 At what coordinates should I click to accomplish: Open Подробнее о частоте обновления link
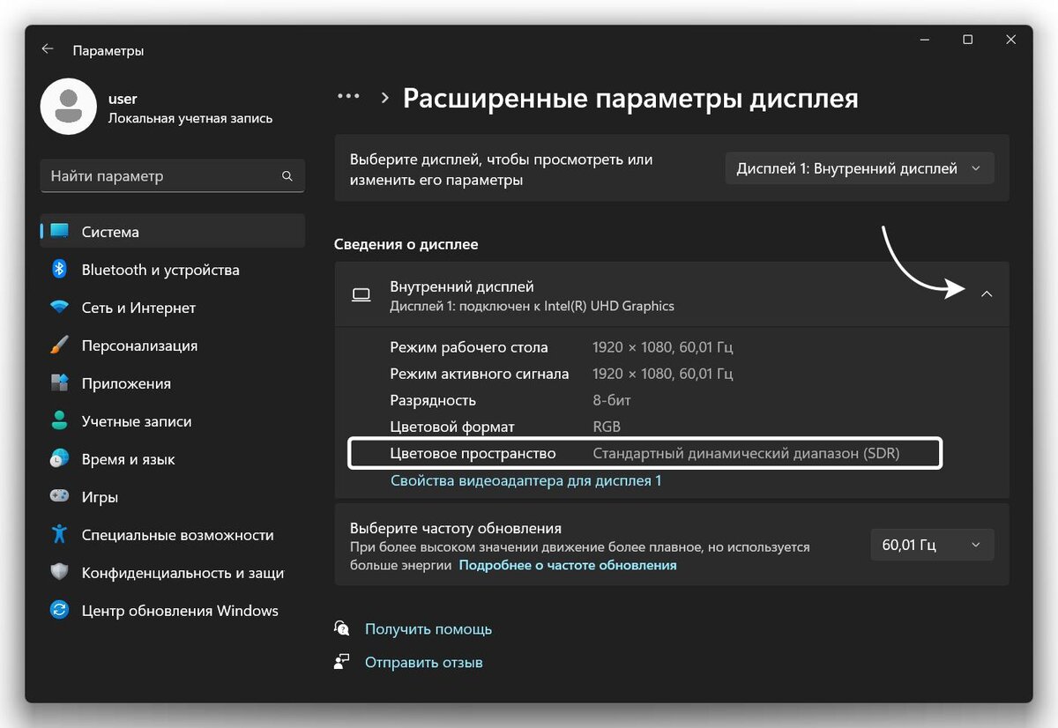pos(567,566)
